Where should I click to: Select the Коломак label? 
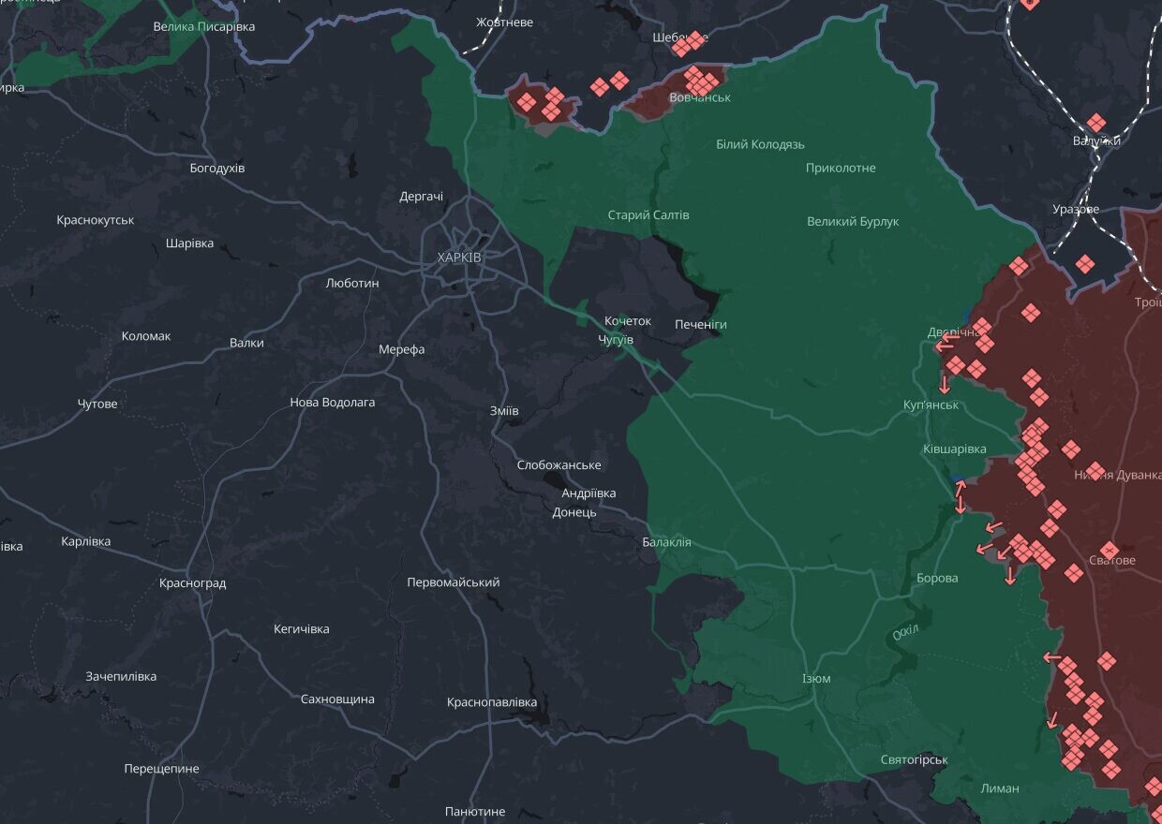(146, 335)
